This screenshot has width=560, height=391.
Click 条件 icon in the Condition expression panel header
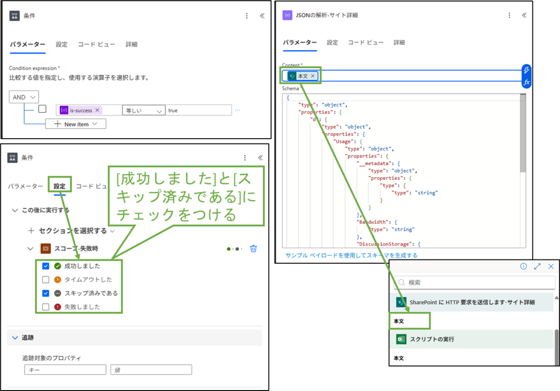[x=14, y=16]
